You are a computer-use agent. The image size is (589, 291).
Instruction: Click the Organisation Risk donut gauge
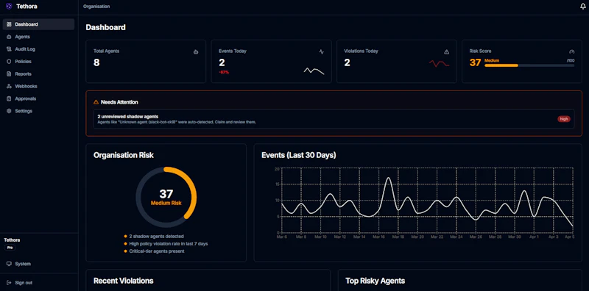point(166,197)
